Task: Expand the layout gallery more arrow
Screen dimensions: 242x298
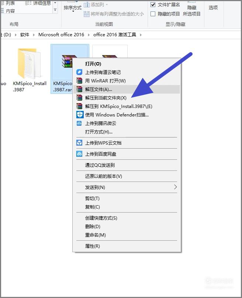Action: [55, 10]
